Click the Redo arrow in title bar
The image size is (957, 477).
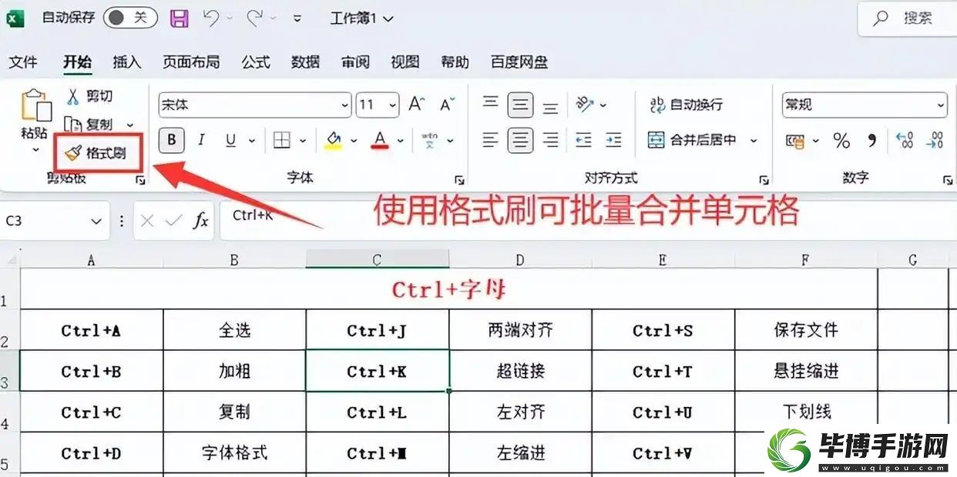tap(255, 18)
